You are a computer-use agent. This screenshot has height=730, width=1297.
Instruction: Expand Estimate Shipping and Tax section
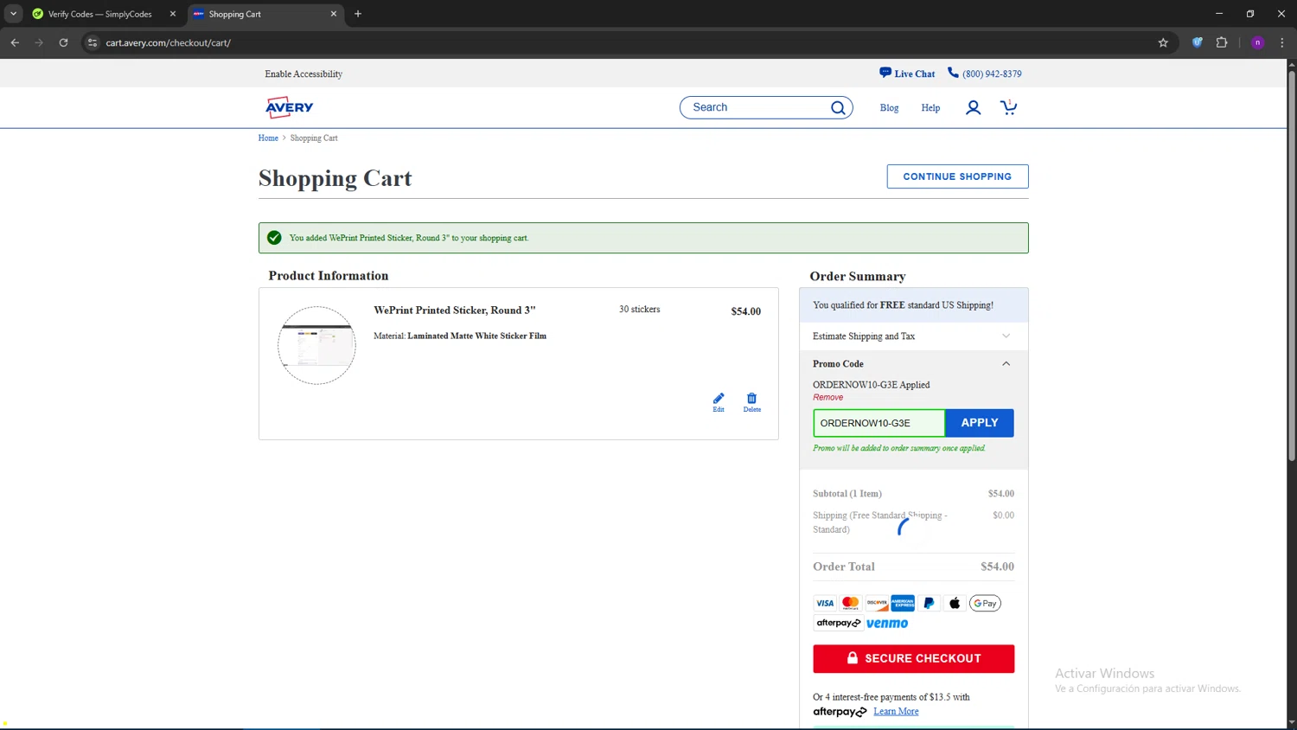click(912, 336)
